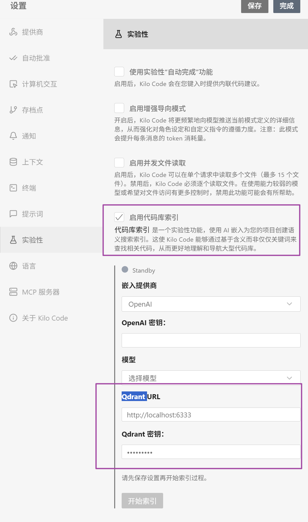Uncheck the 启用代码库索引 checkbox
This screenshot has height=522, width=308.
[x=119, y=217]
